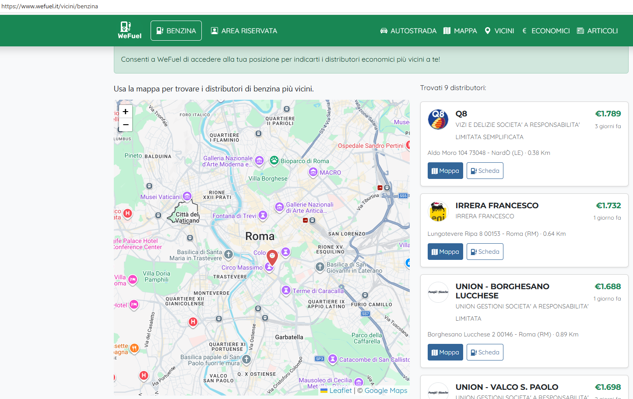Click the MACRO museum marker
This screenshot has width=633, height=399.
313,172
